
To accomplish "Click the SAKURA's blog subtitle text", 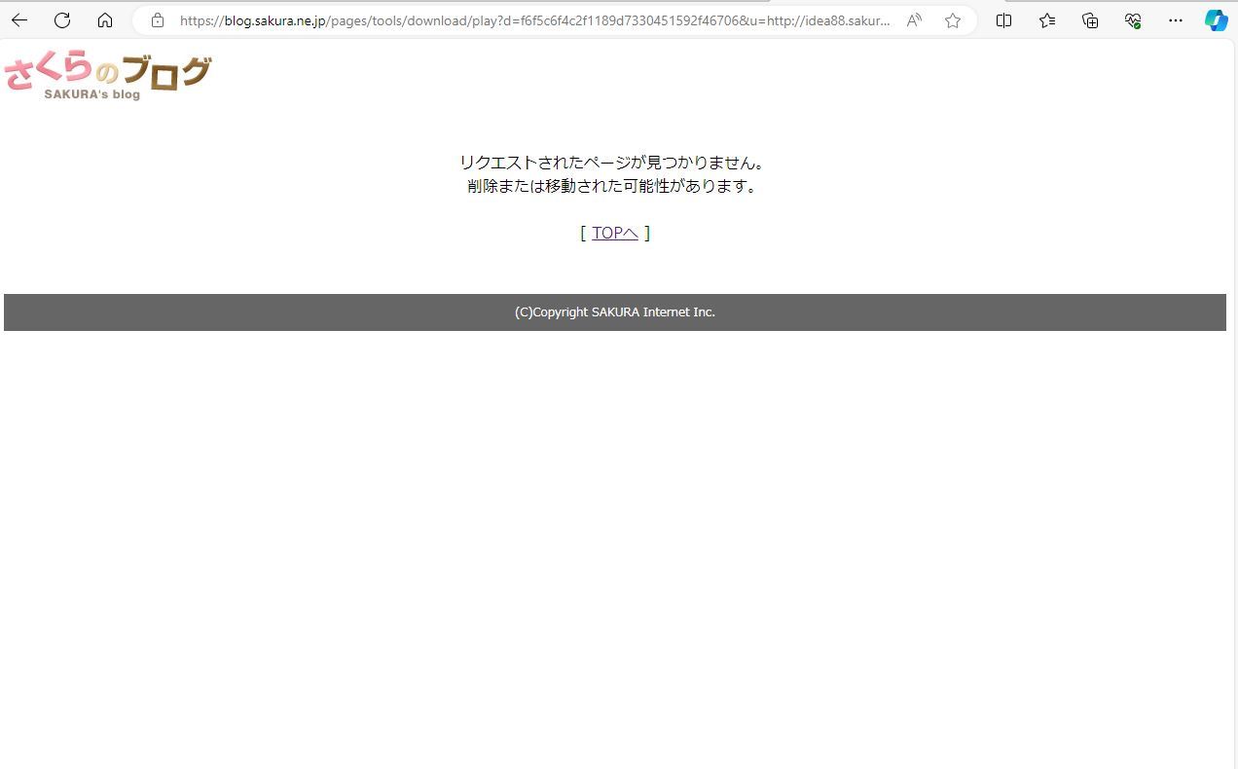I will click(x=92, y=94).
